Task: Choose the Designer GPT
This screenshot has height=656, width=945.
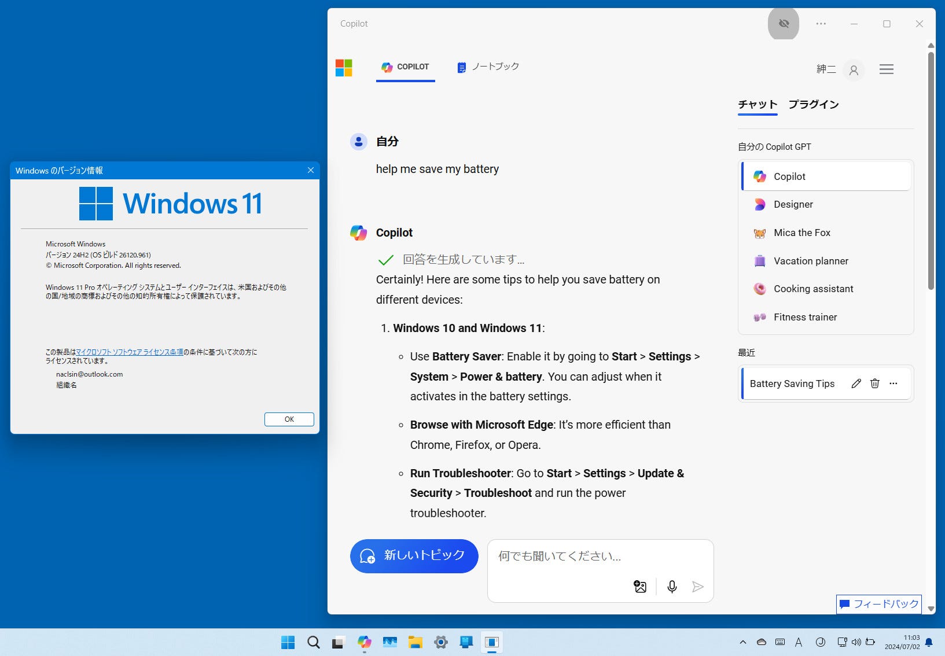Action: click(x=826, y=205)
